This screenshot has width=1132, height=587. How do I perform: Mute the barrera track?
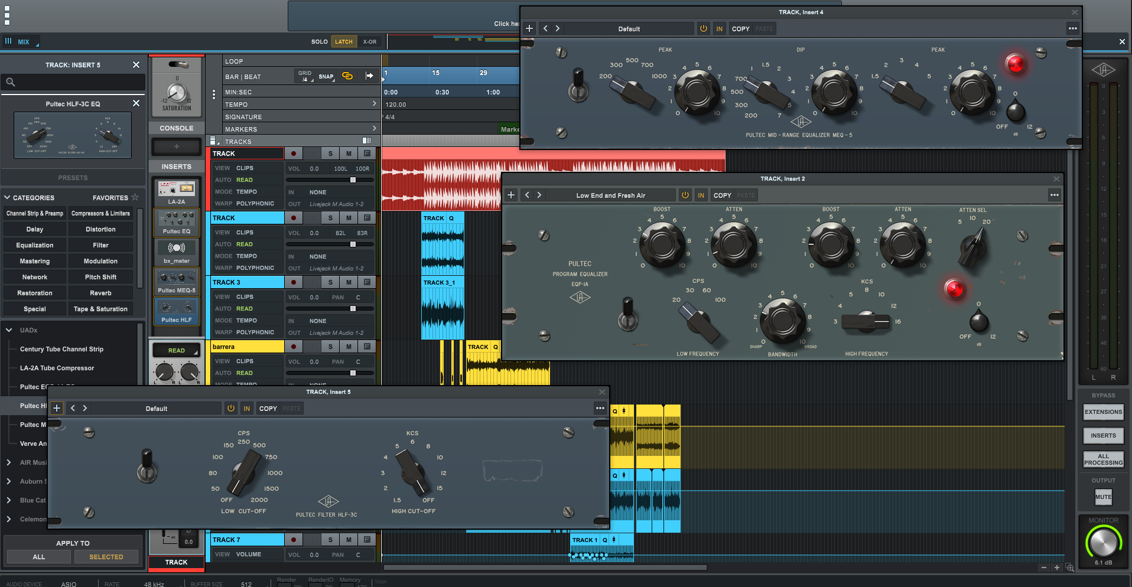(349, 347)
